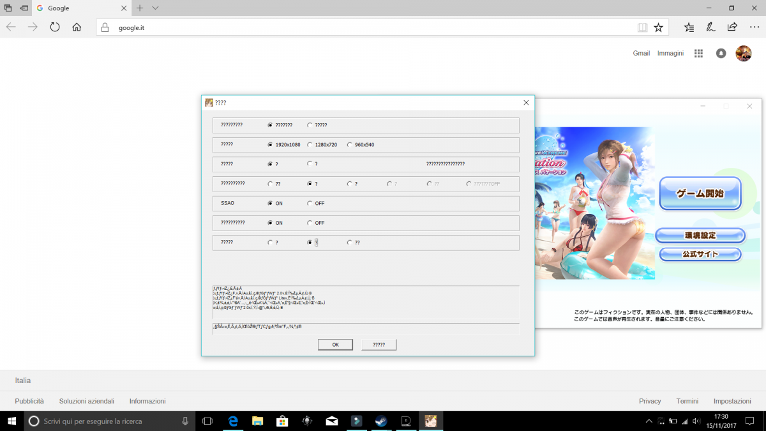Select the 1280x720 resolution option

click(310, 145)
